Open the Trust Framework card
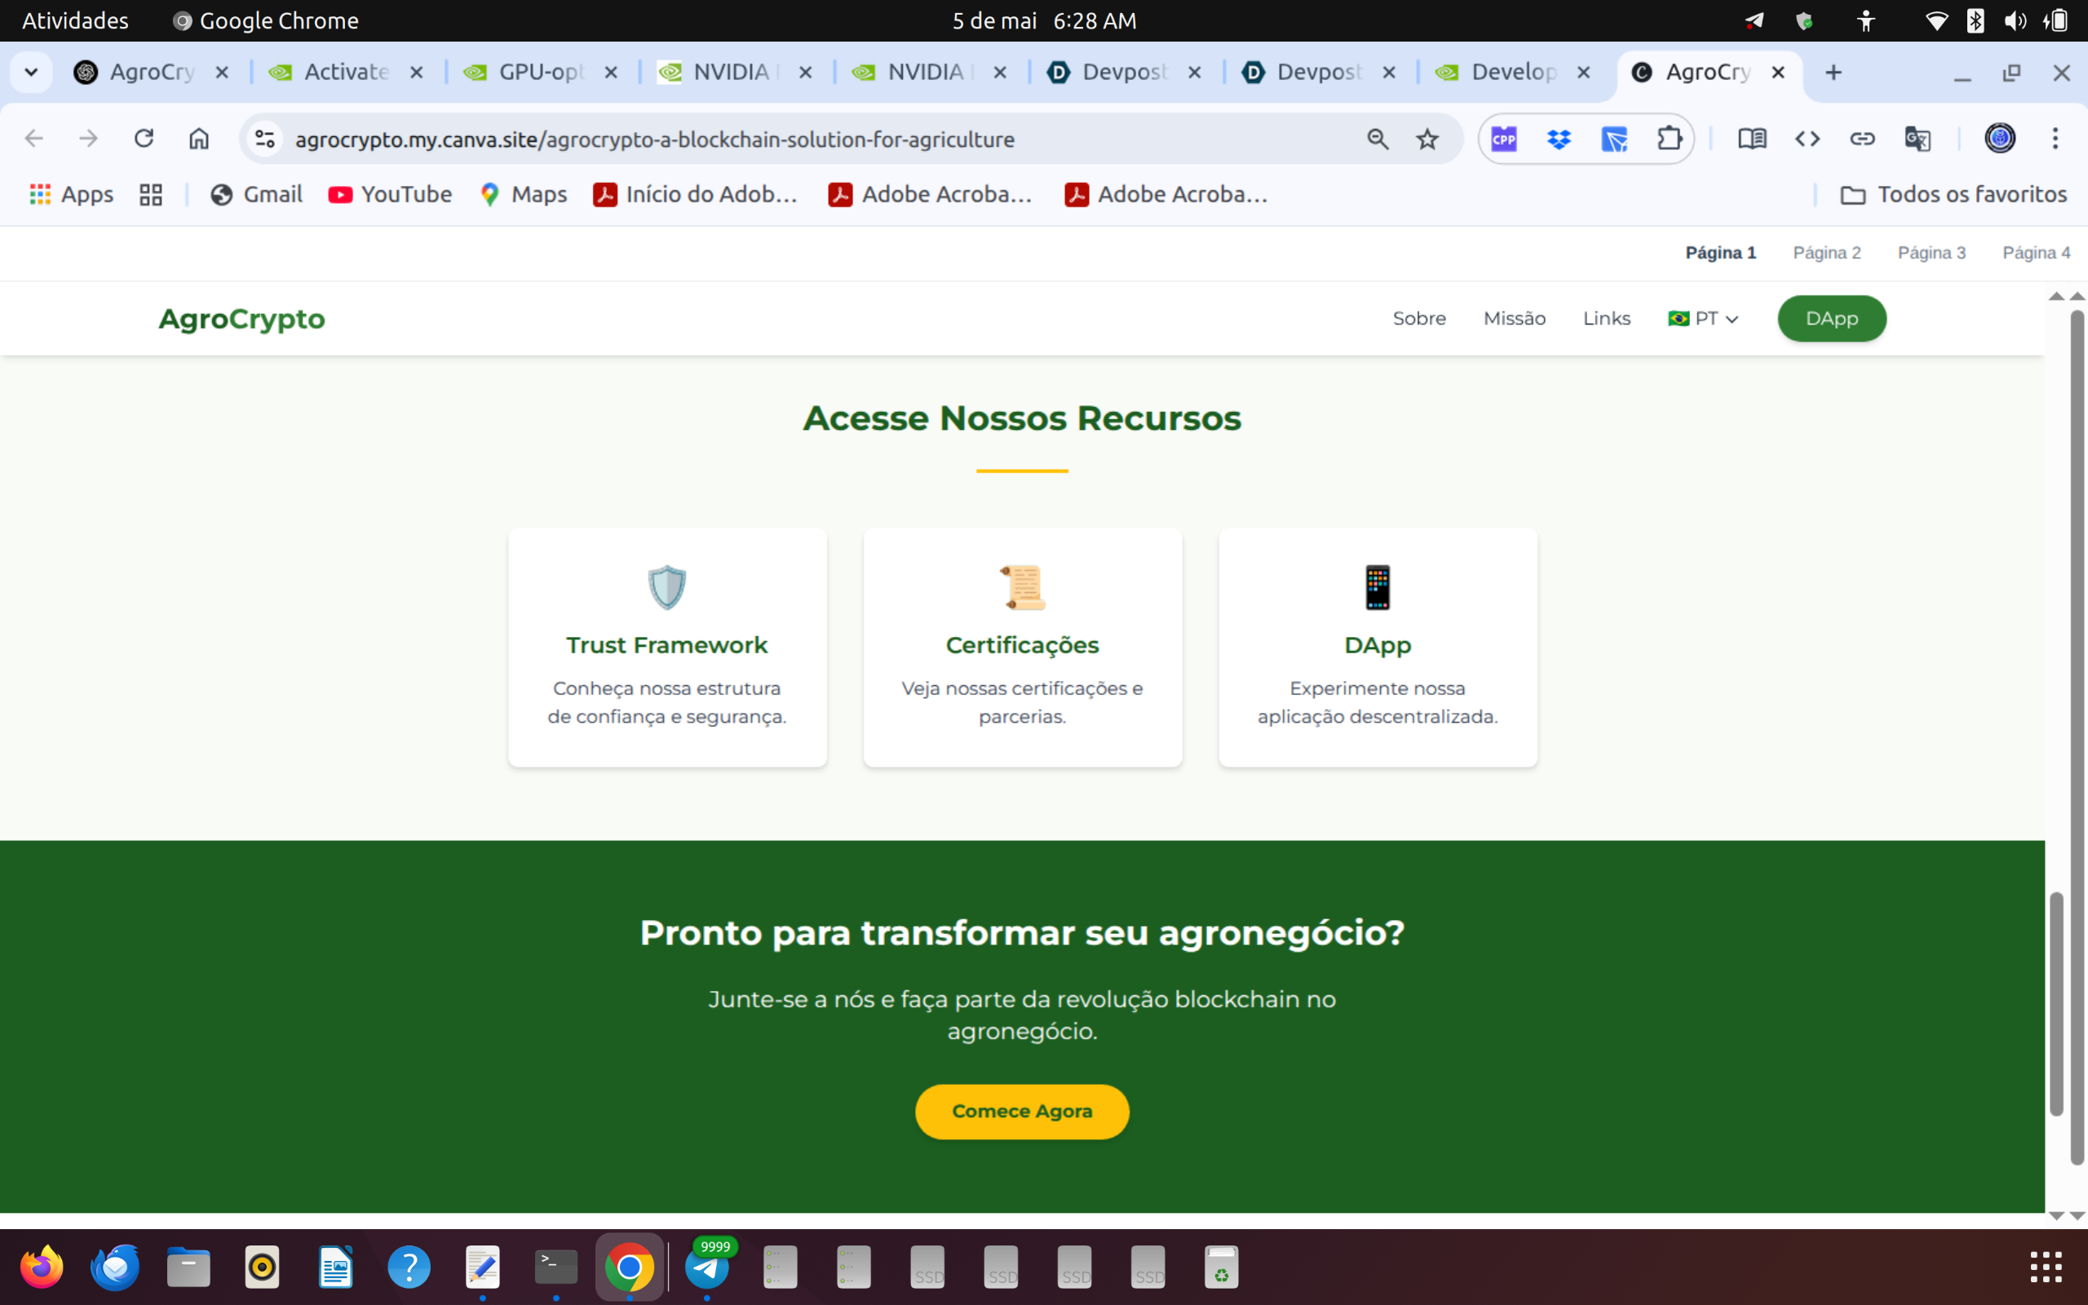 [x=667, y=648]
